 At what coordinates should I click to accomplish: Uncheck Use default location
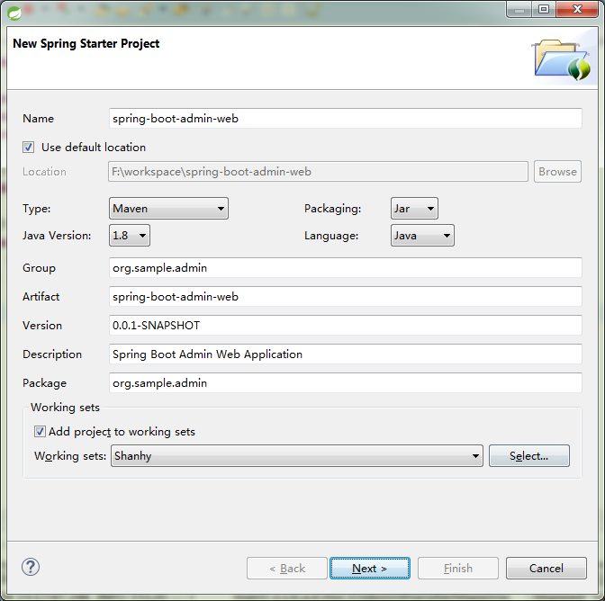pos(28,148)
